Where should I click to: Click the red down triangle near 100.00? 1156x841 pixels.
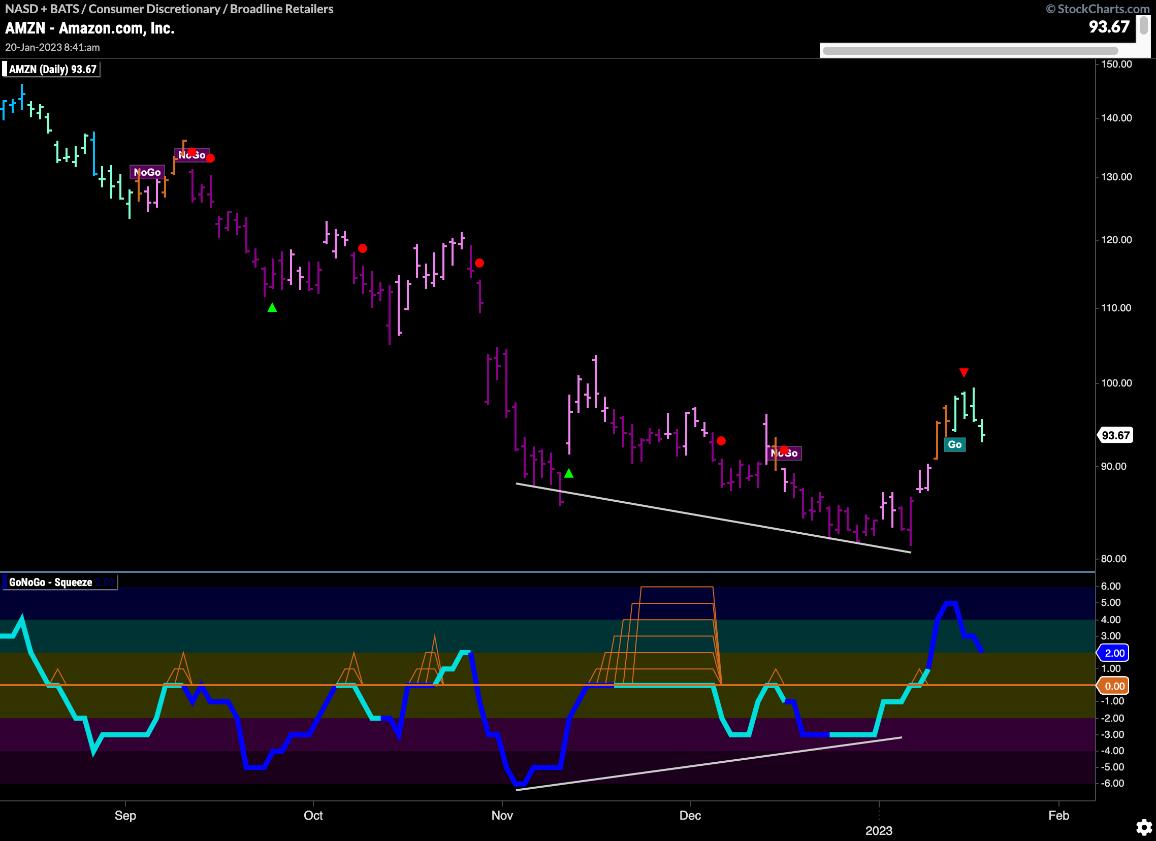[964, 373]
